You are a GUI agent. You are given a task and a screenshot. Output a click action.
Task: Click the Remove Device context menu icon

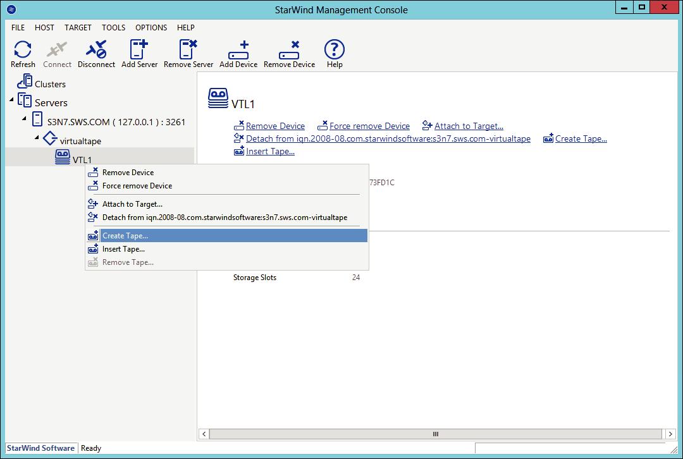tap(93, 173)
